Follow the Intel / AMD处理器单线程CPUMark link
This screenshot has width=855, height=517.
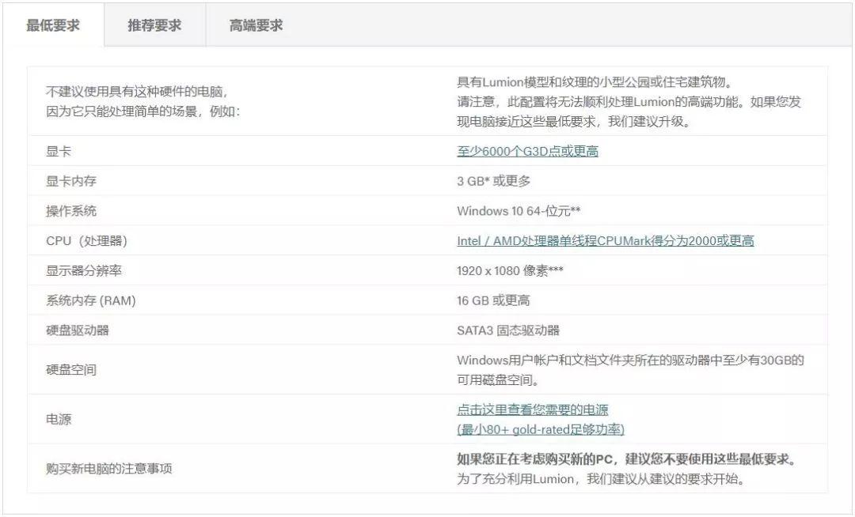point(606,241)
